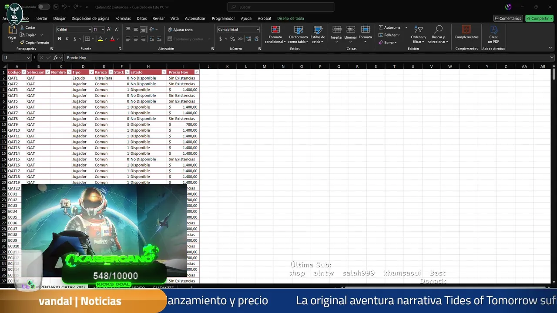Redo the last action
This screenshot has width=557, height=313.
[76, 7]
